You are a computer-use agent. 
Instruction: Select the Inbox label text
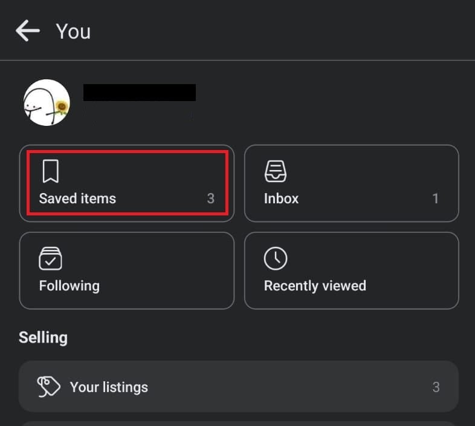tap(281, 198)
